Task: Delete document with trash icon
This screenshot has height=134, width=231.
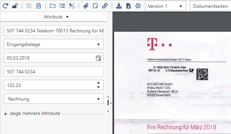Action: 39,6
